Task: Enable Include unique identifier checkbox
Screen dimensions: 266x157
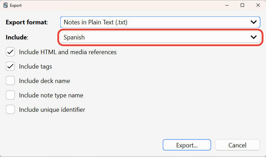Action: point(10,110)
